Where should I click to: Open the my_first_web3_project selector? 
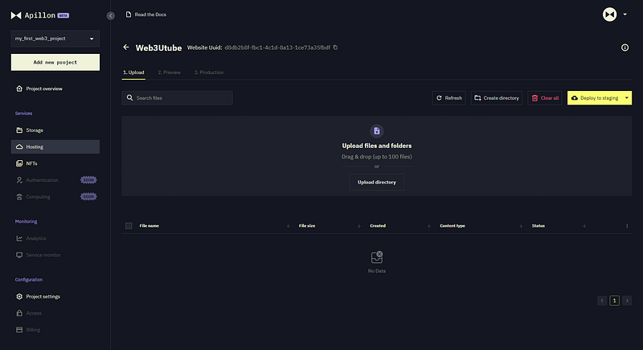[x=55, y=39]
